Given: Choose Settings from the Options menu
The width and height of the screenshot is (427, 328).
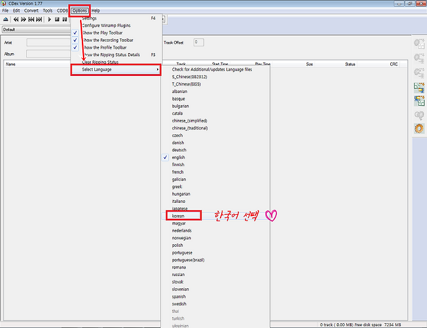Looking at the screenshot, I should pyautogui.click(x=116, y=18).
